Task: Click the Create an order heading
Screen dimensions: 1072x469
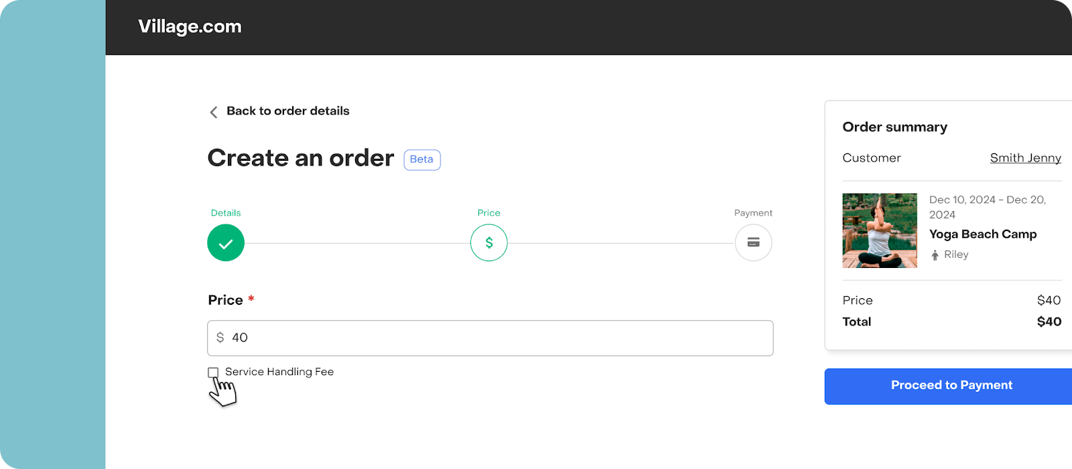Action: coord(301,158)
